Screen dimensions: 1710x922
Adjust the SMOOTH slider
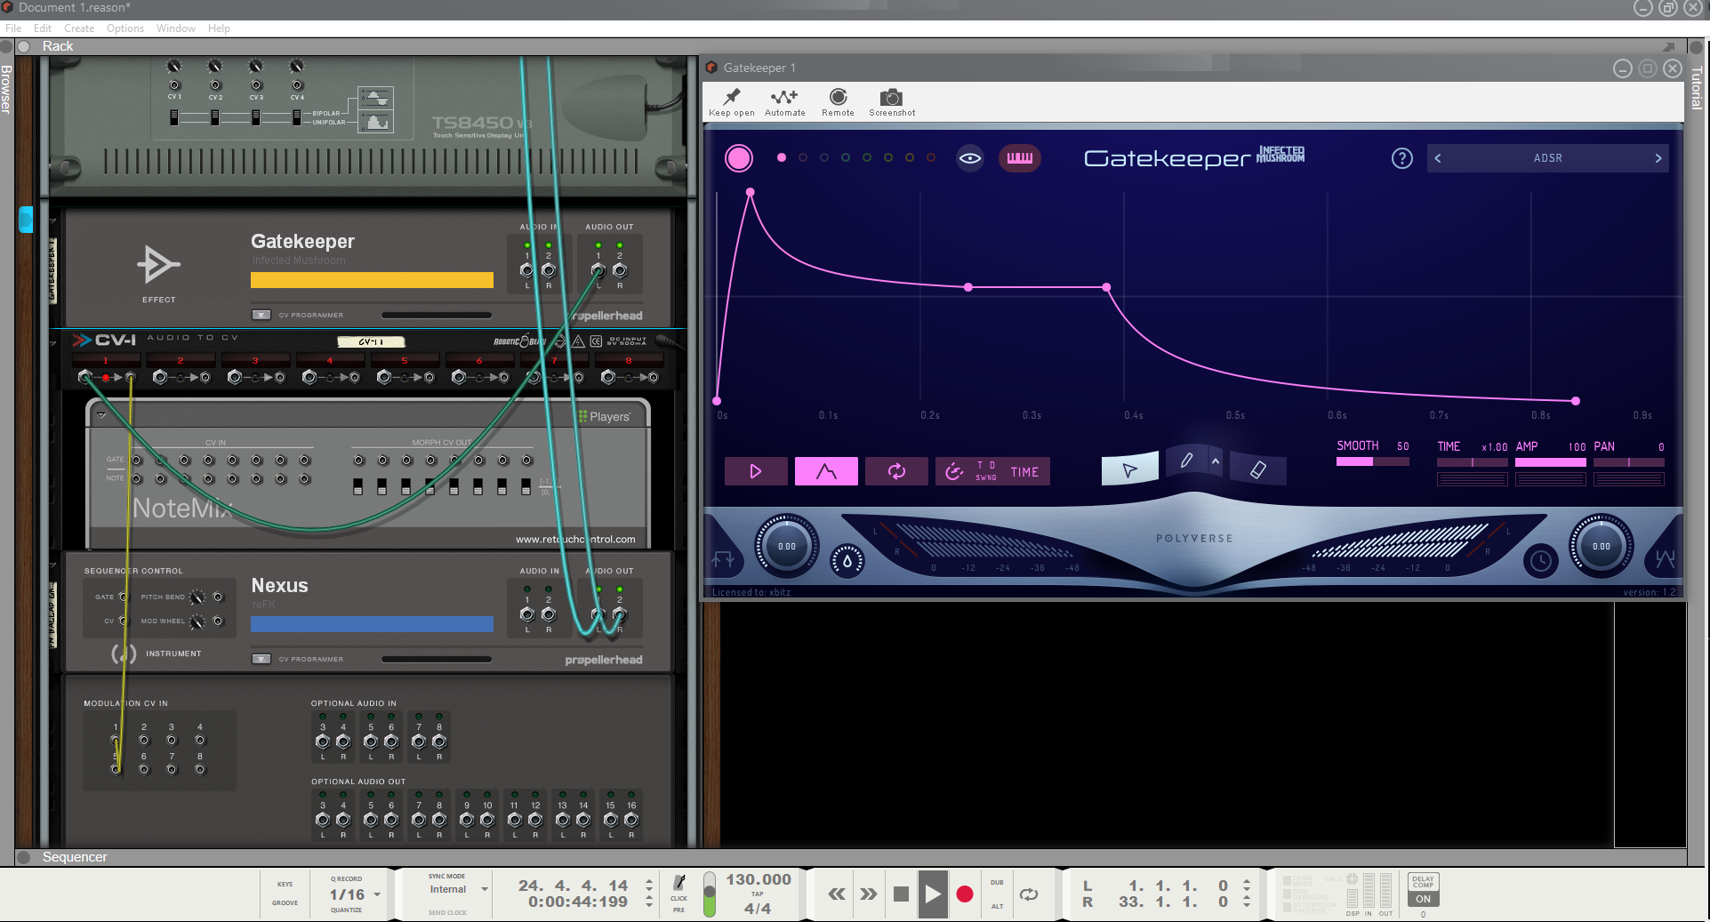1372,461
